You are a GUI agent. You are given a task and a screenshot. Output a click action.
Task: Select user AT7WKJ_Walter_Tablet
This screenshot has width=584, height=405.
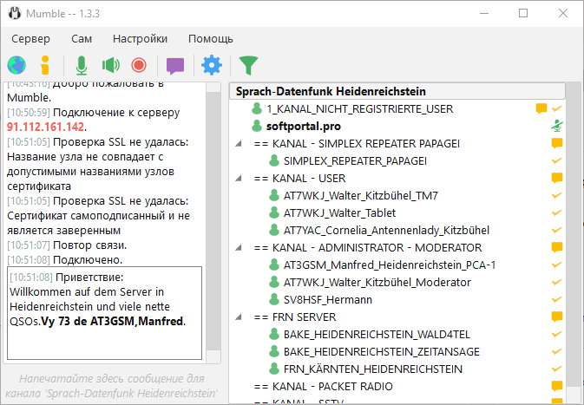(x=339, y=213)
